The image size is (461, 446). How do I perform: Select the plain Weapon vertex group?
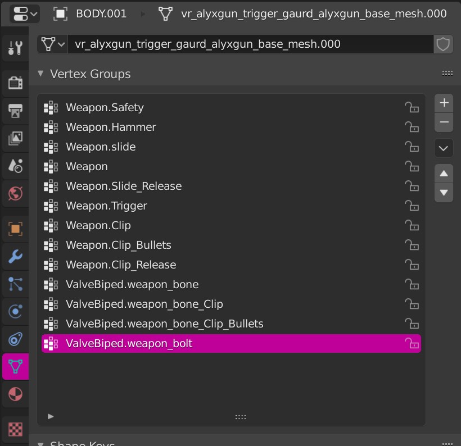pyautogui.click(x=231, y=167)
